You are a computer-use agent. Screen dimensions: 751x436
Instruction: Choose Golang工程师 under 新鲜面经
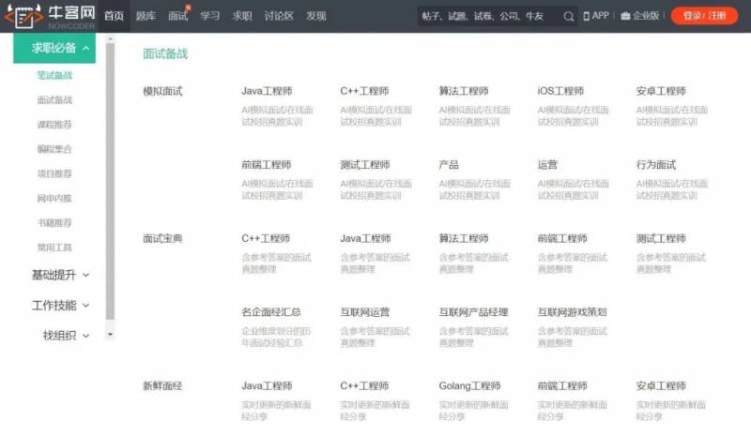(x=469, y=385)
